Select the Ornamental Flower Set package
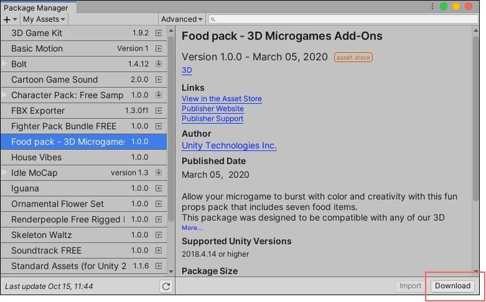Viewport: 486px width, 302px height. tap(83, 204)
